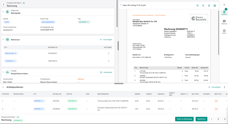
Task: Open the BESTELLUNG reference type dropdown
Action: (x=11, y=54)
